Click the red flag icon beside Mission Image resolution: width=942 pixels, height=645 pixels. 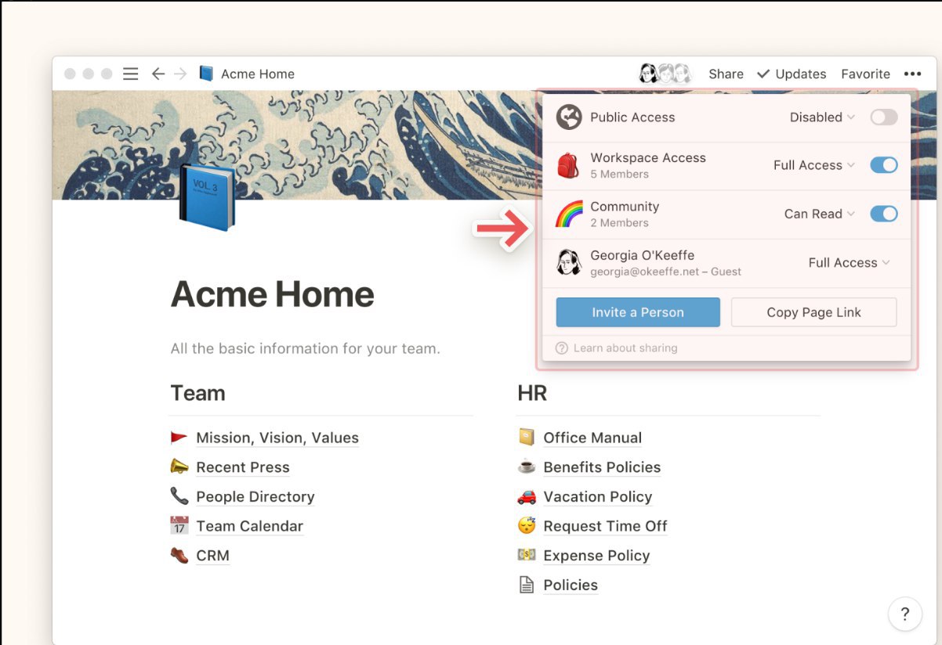(179, 438)
